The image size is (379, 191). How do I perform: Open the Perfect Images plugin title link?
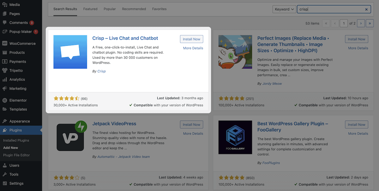293,44
